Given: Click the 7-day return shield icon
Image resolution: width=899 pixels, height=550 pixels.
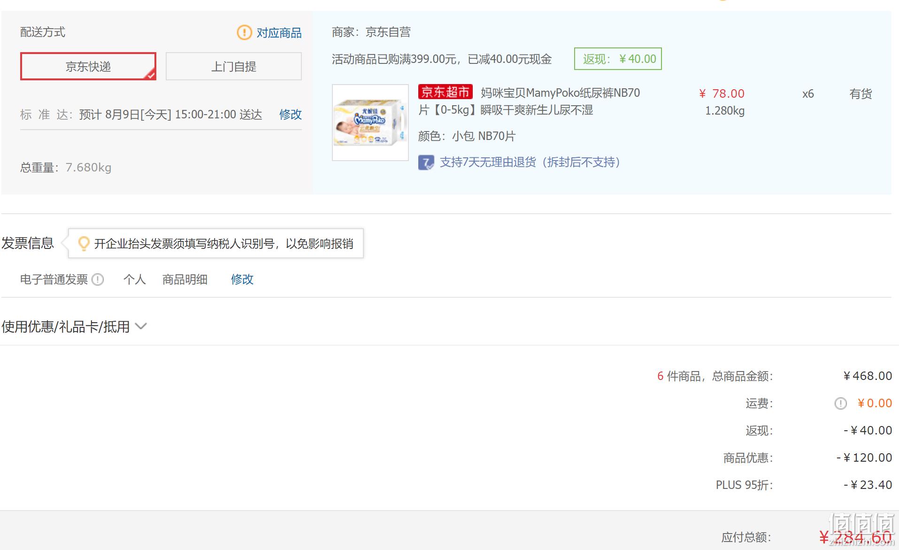Looking at the screenshot, I should pos(426,163).
